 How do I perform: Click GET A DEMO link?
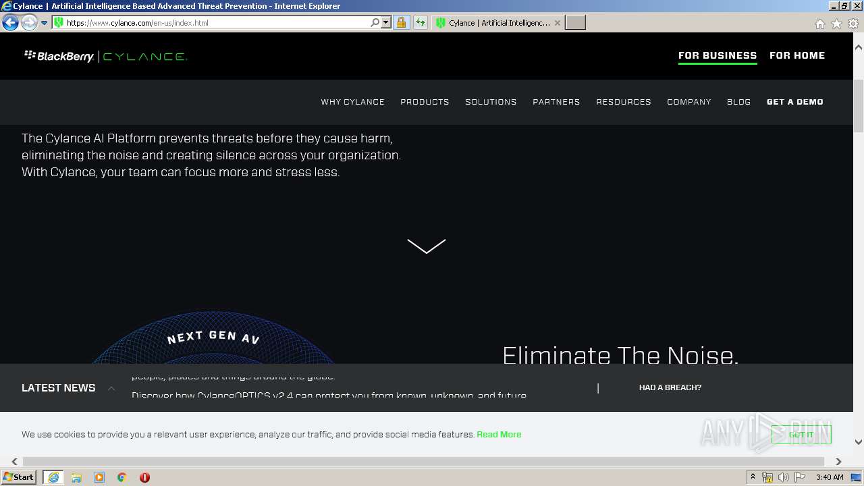(795, 102)
